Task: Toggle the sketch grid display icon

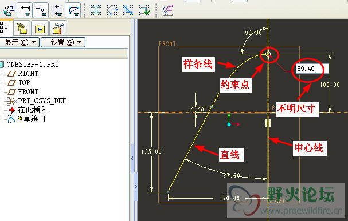Action: click(x=57, y=10)
